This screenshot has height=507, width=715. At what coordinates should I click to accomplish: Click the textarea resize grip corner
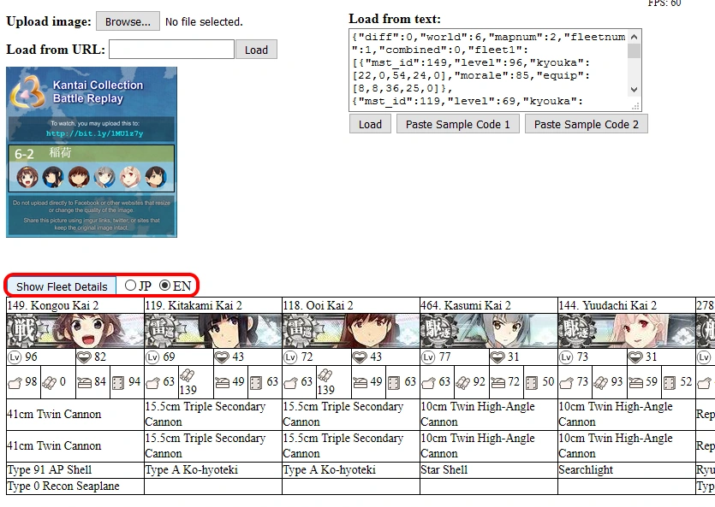(x=635, y=107)
